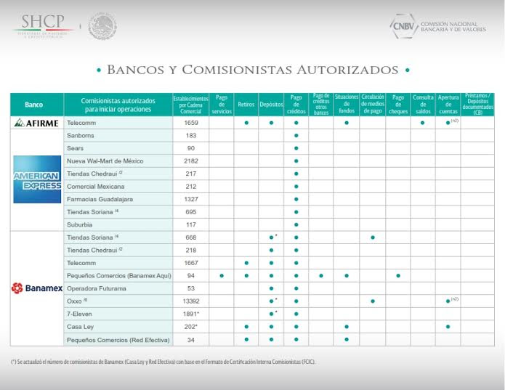Click the Préstamos / Depósitos documentados header
Viewport: 505px width, 390px height.
coord(478,105)
